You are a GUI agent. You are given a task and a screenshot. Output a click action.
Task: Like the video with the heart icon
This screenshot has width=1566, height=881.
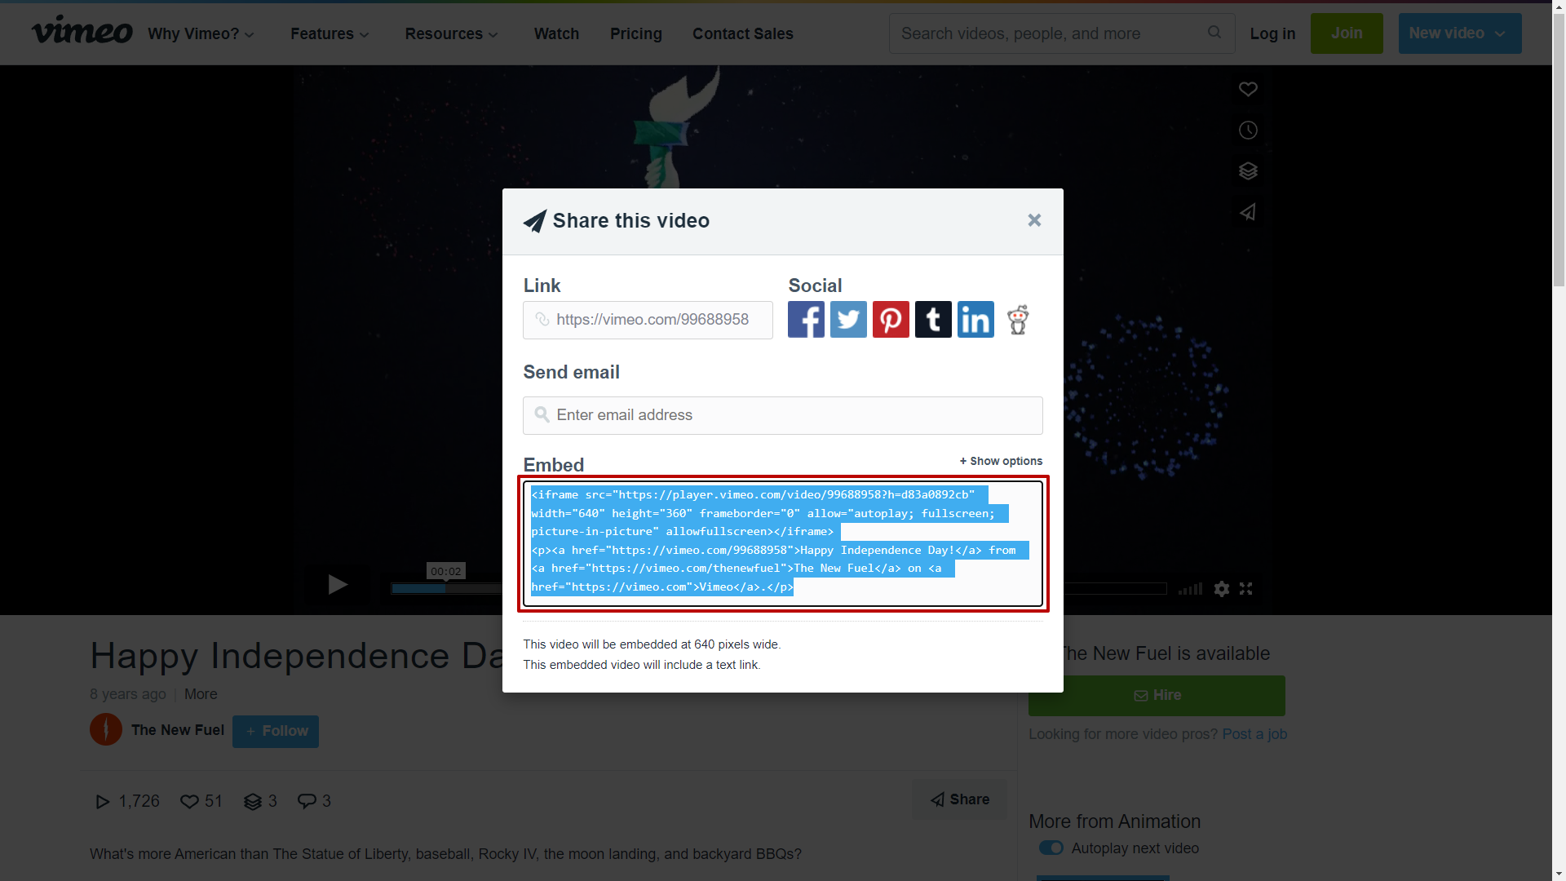[1248, 89]
